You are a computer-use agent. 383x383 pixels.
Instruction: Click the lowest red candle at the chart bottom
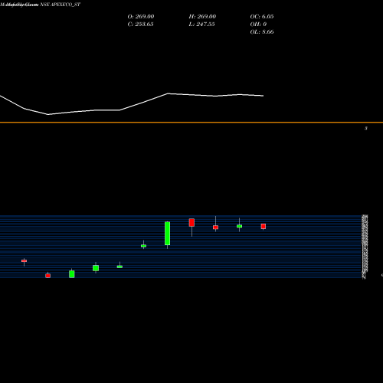tap(47, 276)
